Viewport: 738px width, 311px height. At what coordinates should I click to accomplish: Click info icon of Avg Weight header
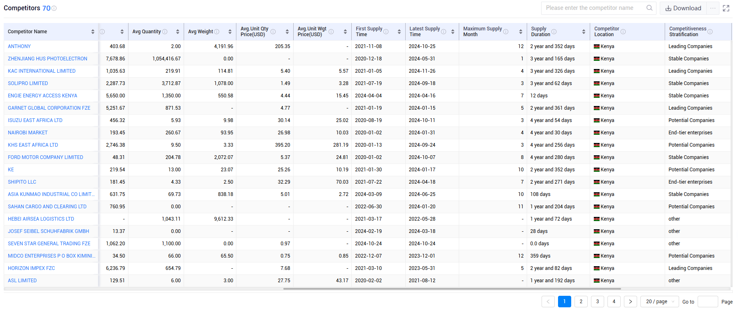coord(217,32)
